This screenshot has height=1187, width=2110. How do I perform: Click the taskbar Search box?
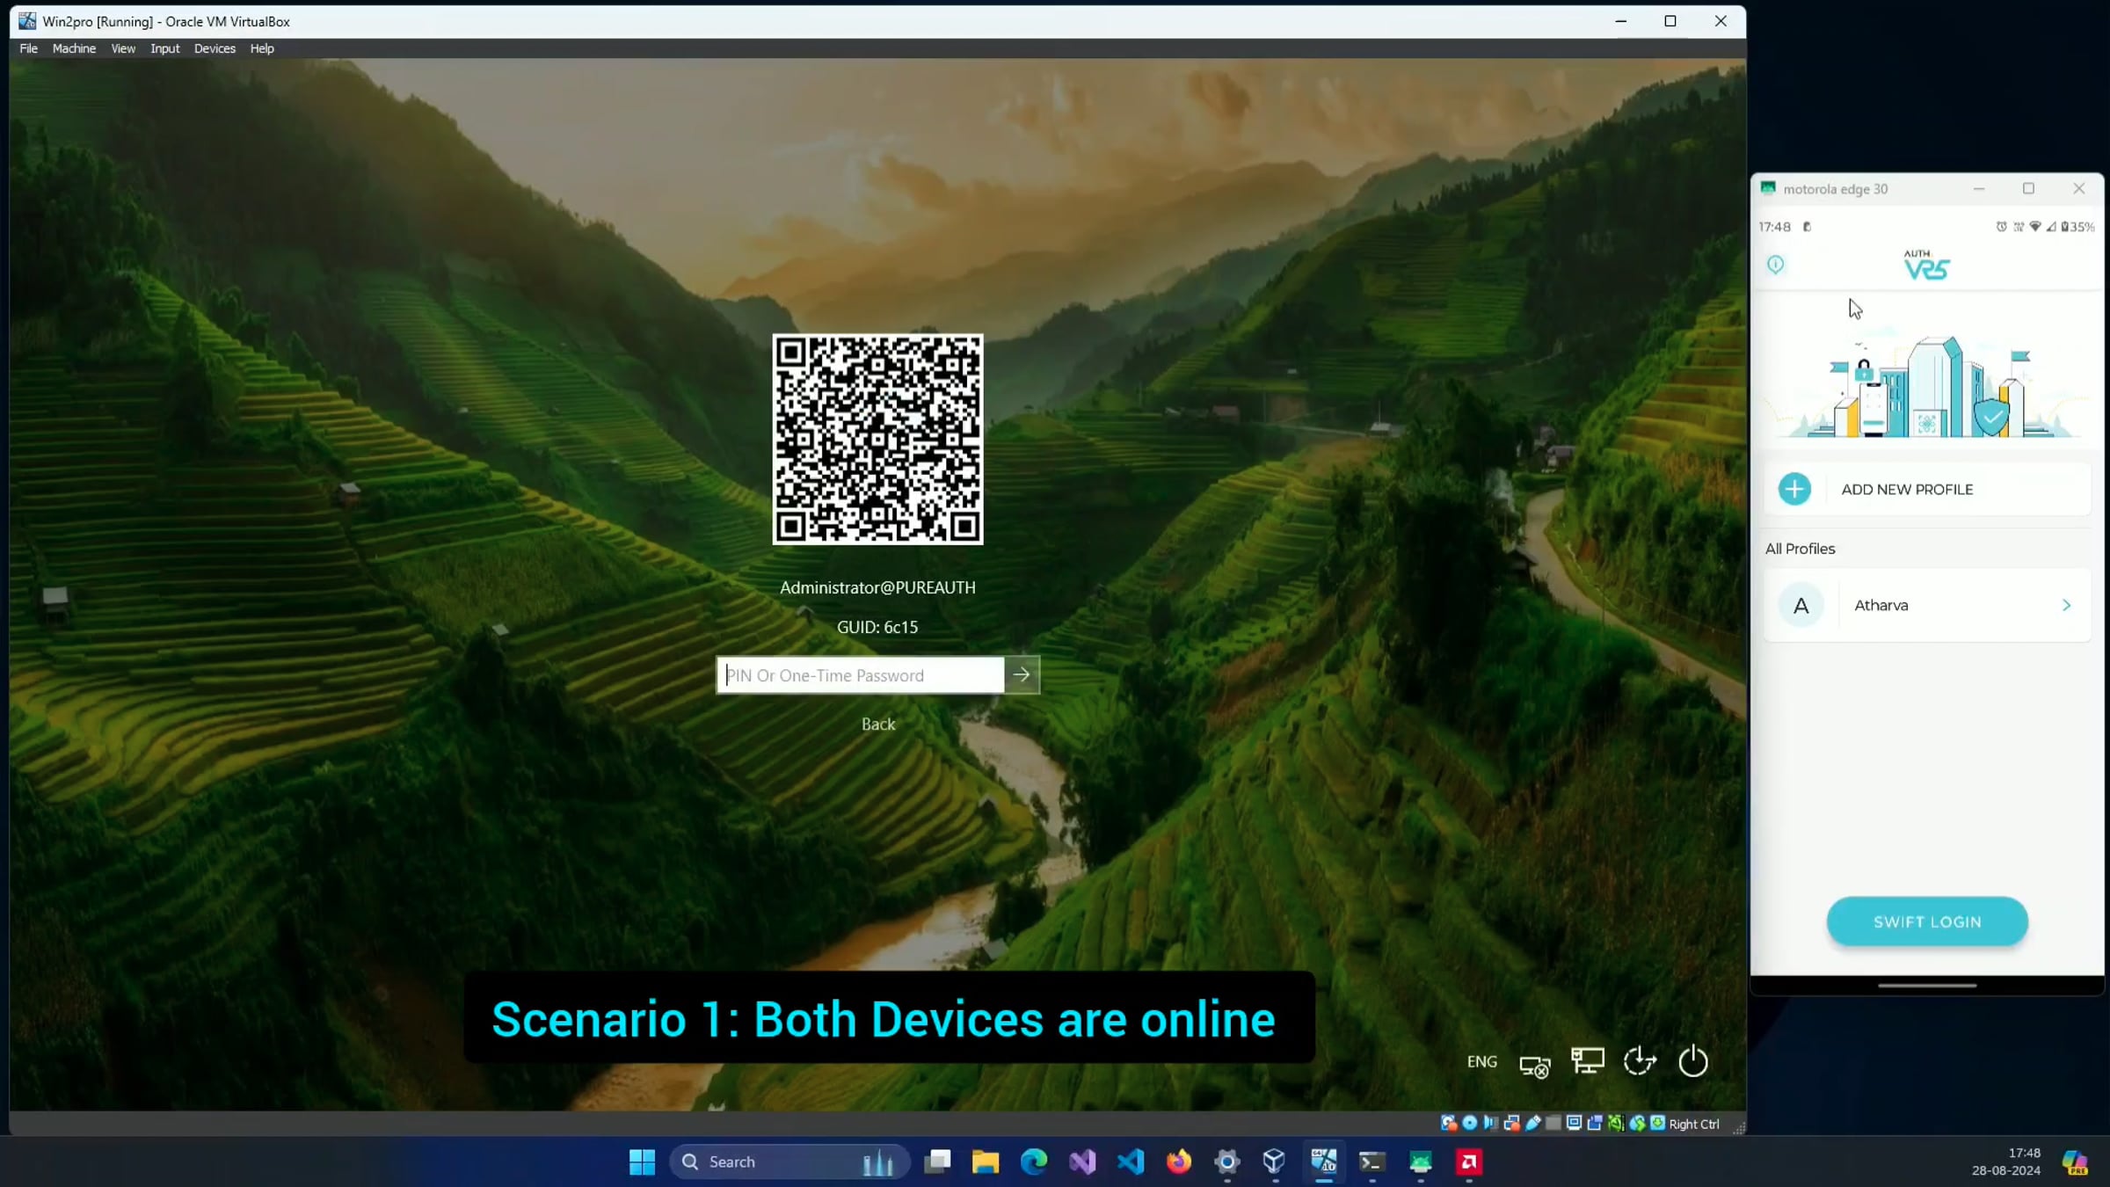789,1162
